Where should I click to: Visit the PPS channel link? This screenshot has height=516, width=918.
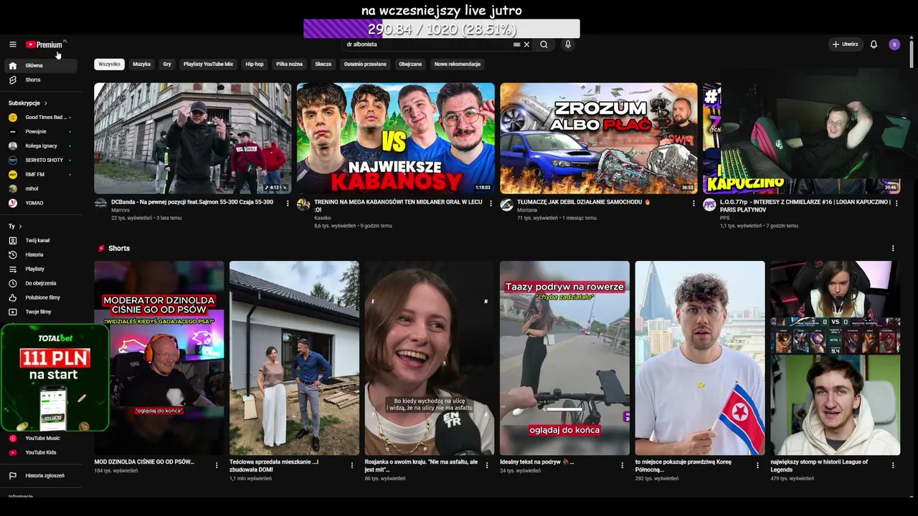click(x=724, y=218)
